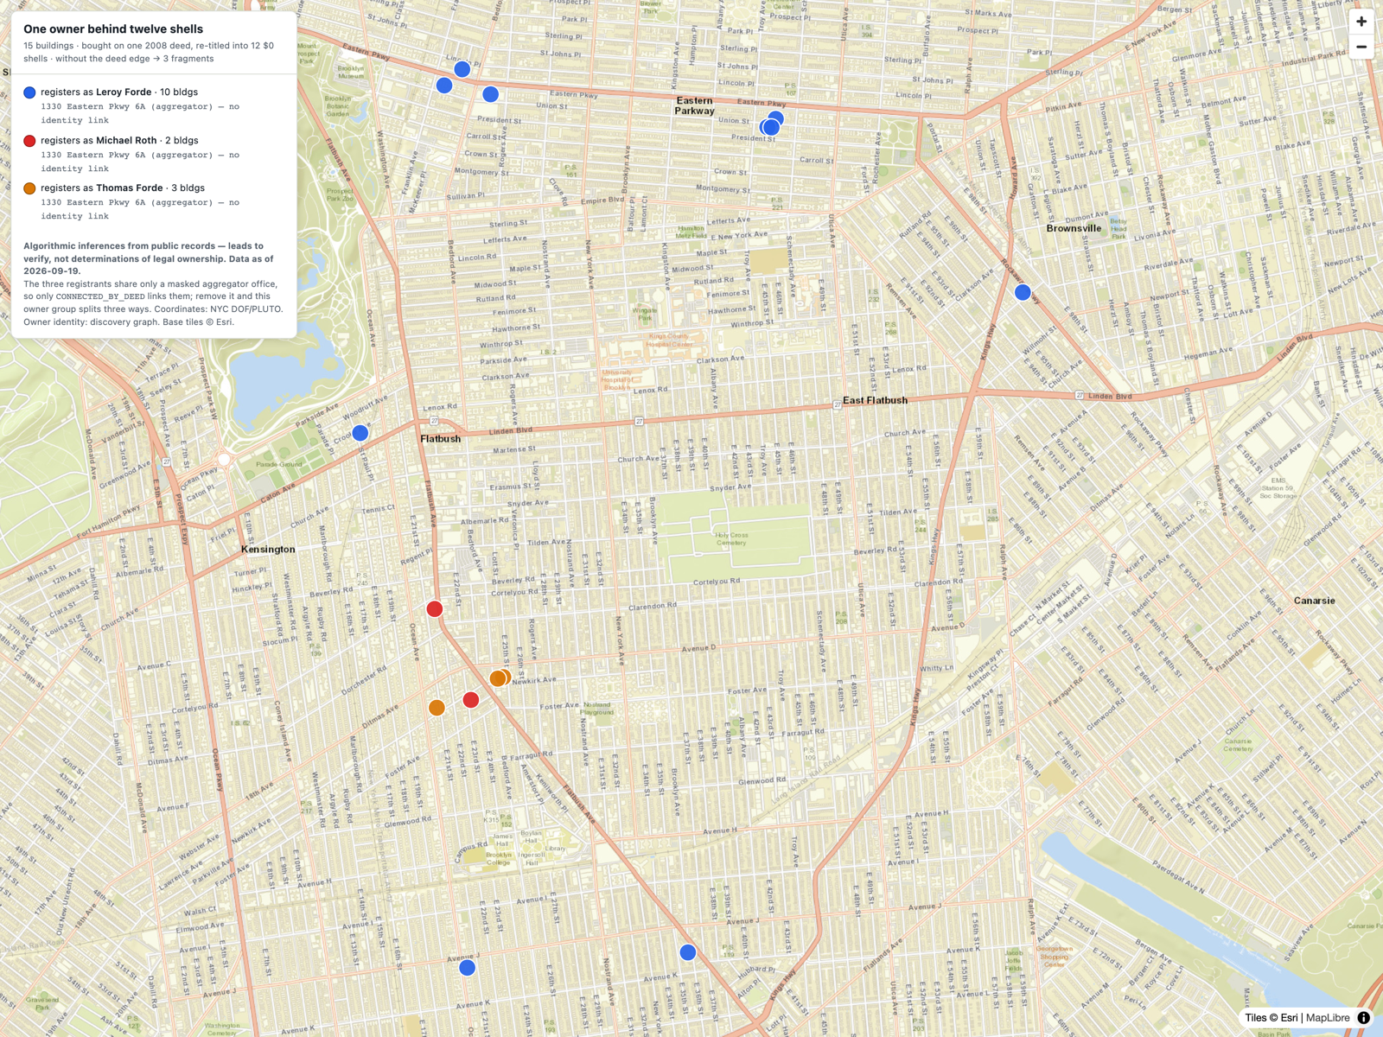The height and width of the screenshot is (1037, 1383).
Task: Click the heading 'One owner behind twelve shells'
Action: [113, 29]
